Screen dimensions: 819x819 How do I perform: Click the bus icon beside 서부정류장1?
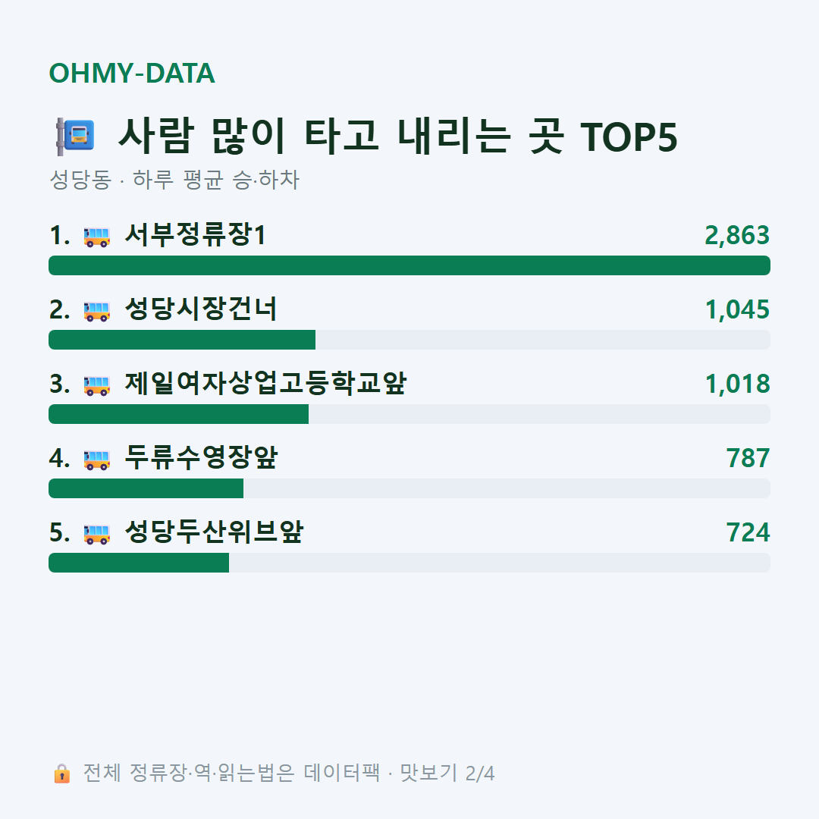coord(97,237)
